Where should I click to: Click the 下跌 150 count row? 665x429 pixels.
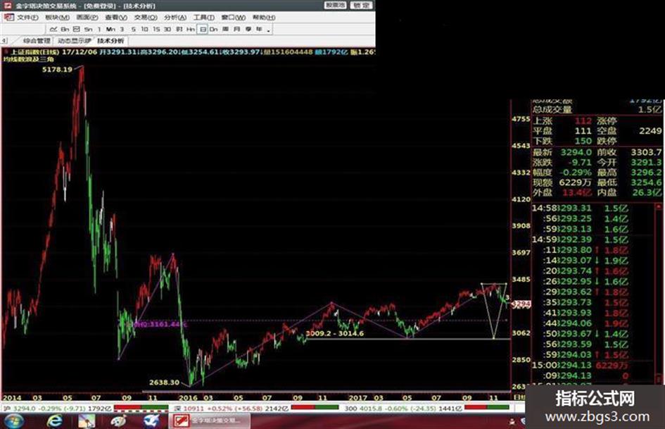tap(562, 141)
